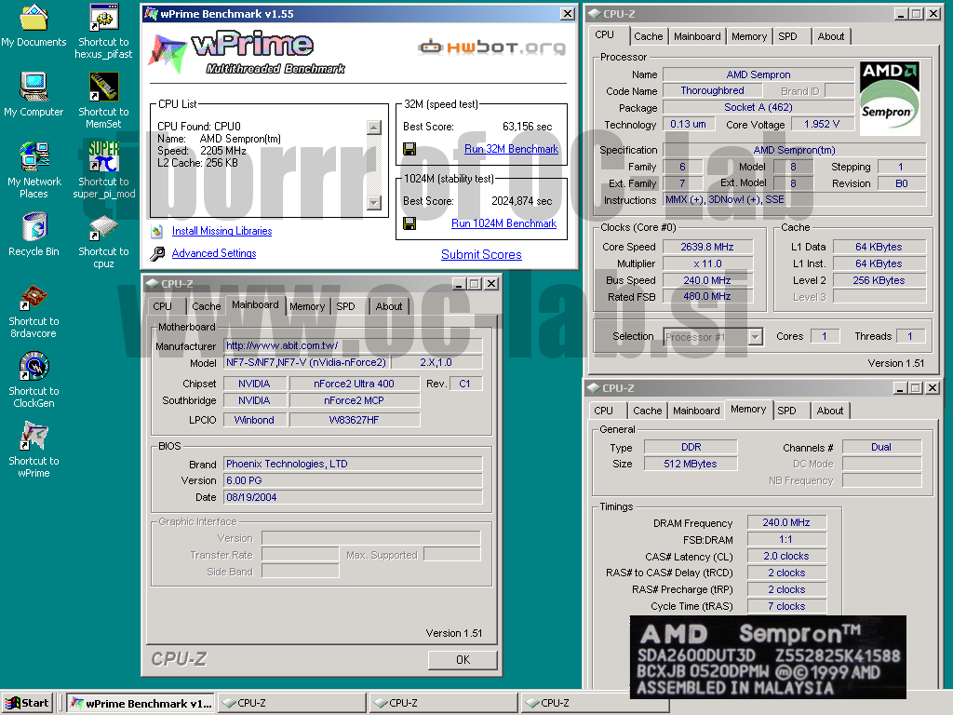Select the first CPU-Z taskbar button
Viewport: 953px width, 715px height.
coord(291,703)
